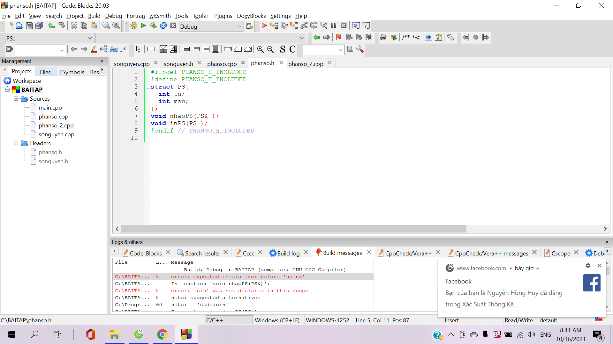
Task: Click the Rebuild icon
Action: click(163, 26)
